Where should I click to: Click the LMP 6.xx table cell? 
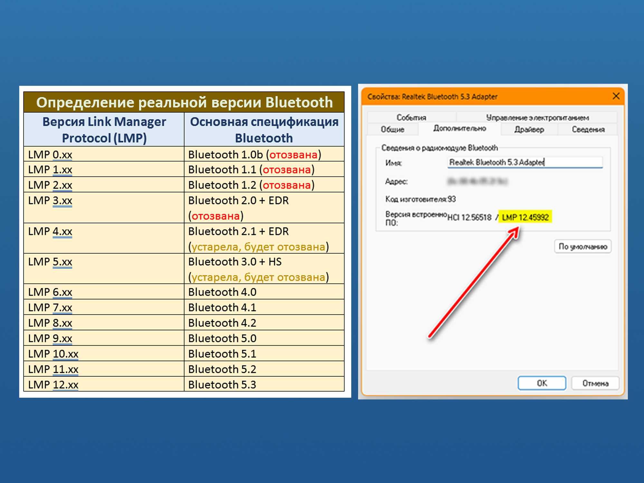click(104, 292)
